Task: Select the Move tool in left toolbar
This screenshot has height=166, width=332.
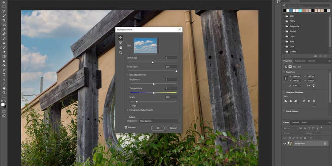Action: (4, 2)
